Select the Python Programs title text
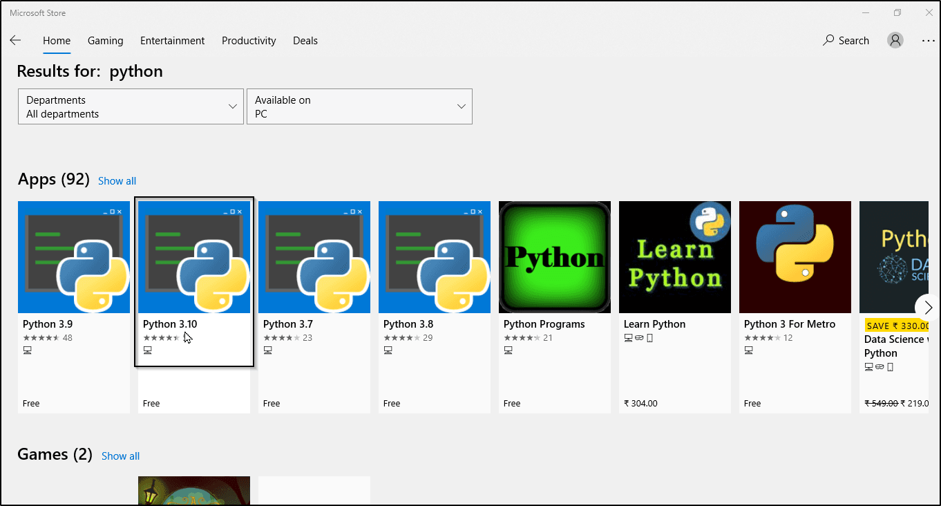The image size is (941, 506). click(x=544, y=324)
